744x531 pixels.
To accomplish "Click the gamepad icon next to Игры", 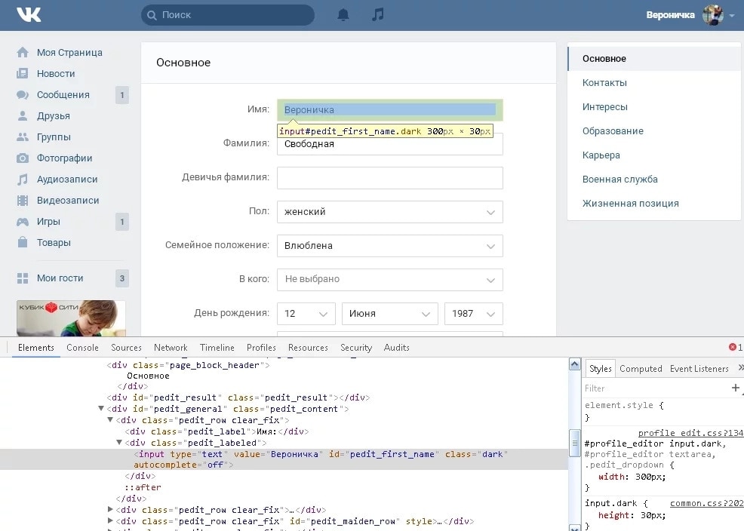I will click(x=23, y=222).
